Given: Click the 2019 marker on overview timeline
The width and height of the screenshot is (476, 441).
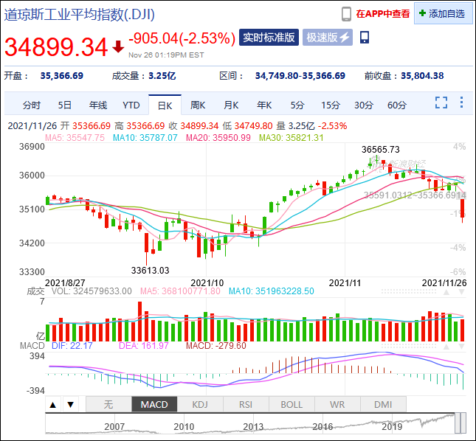Looking at the screenshot, I should 392,427.
